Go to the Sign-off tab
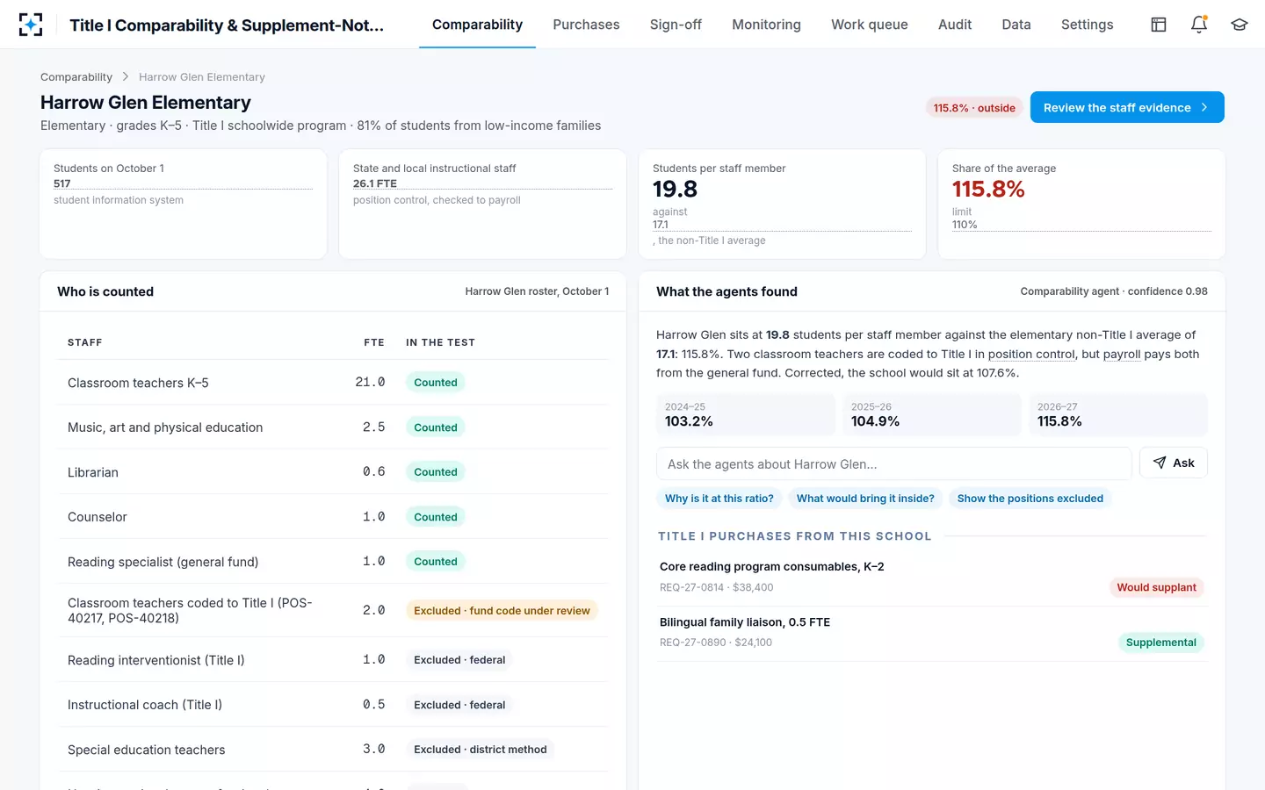 click(x=676, y=25)
